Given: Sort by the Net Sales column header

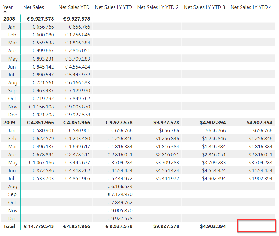Looking at the screenshot, I should (34, 7).
